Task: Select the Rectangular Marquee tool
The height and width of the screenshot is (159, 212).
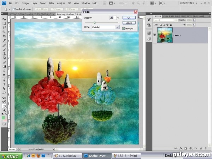Action: (4, 23)
